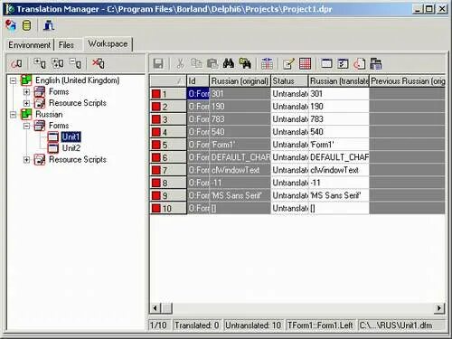This screenshot has width=452, height=339.
Task: Click the expand all nodes icon
Action: coord(58,63)
